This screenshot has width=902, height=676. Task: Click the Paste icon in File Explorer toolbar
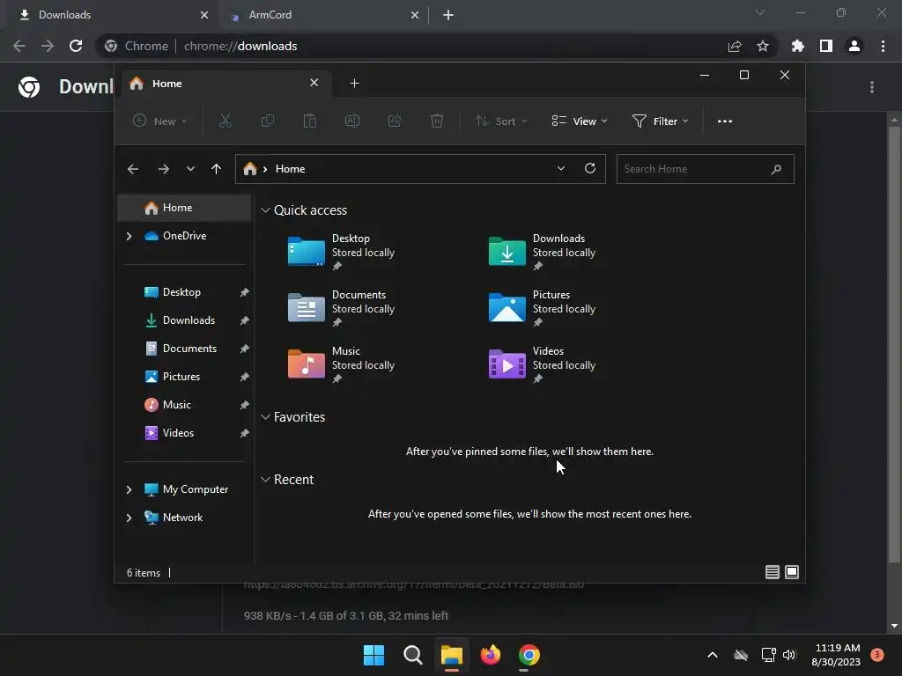click(x=309, y=121)
